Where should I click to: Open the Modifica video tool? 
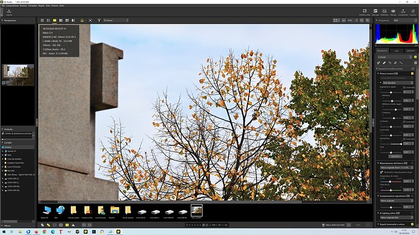tap(365, 11)
